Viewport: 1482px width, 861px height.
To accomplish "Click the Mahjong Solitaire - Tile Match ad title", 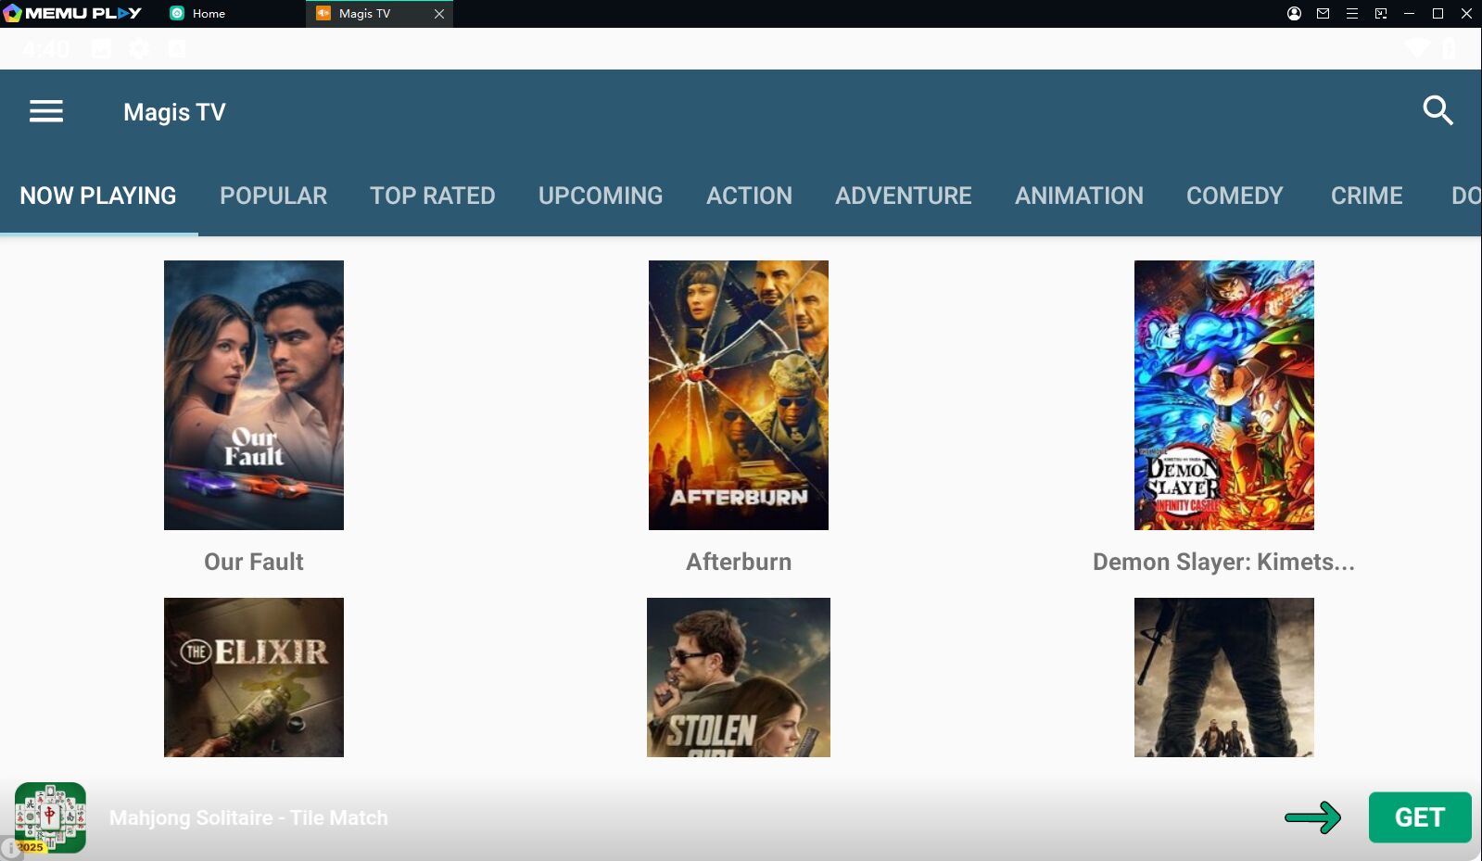I will [248, 818].
